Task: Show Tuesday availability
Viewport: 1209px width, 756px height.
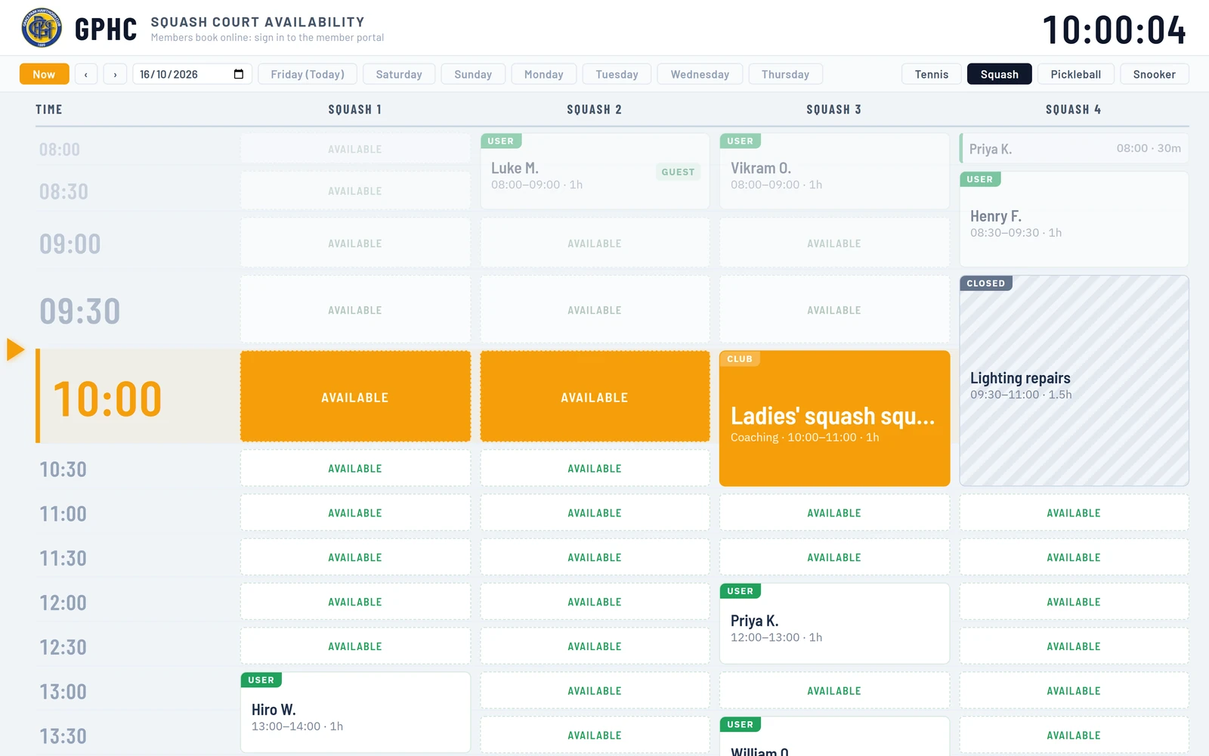Action: coord(617,74)
